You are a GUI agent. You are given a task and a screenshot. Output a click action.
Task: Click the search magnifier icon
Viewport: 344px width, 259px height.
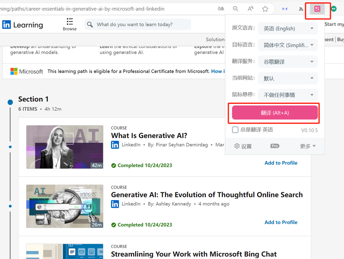(x=90, y=24)
